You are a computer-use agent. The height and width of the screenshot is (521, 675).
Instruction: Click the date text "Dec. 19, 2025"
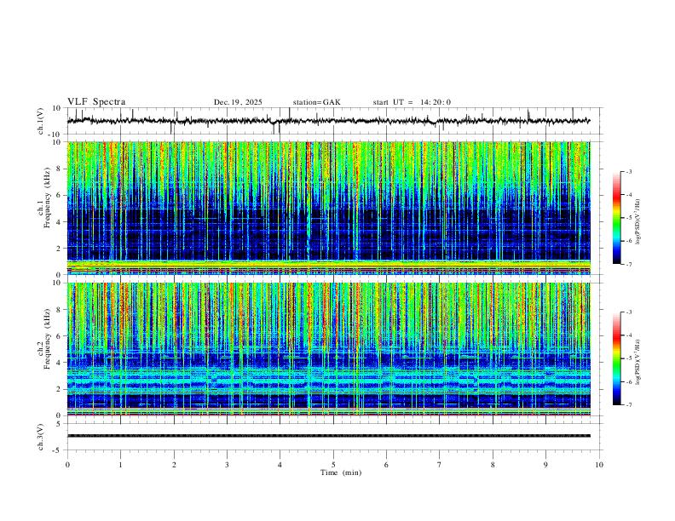click(238, 102)
